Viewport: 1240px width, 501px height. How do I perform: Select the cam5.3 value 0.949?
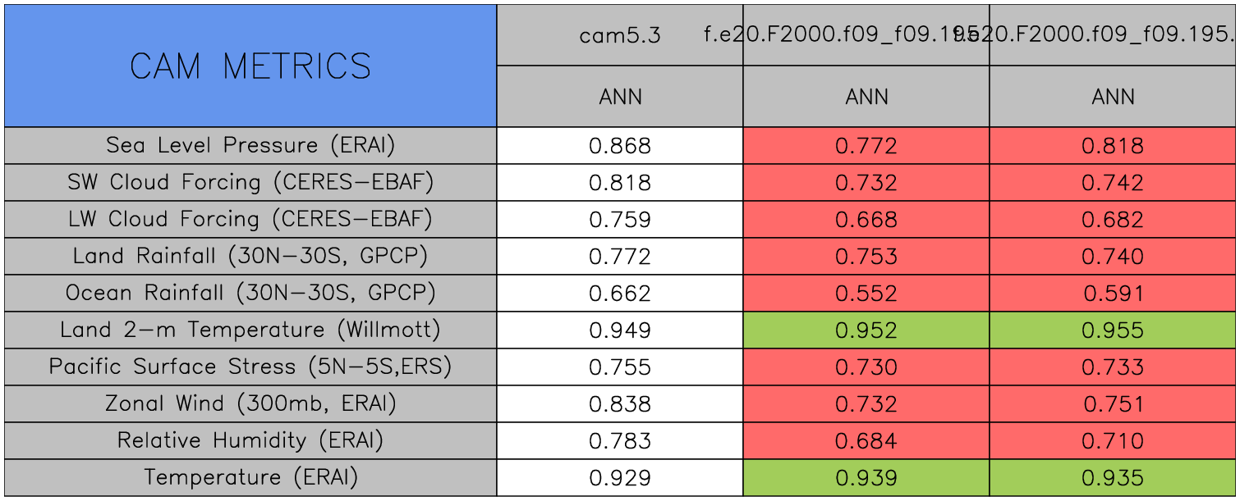(620, 330)
